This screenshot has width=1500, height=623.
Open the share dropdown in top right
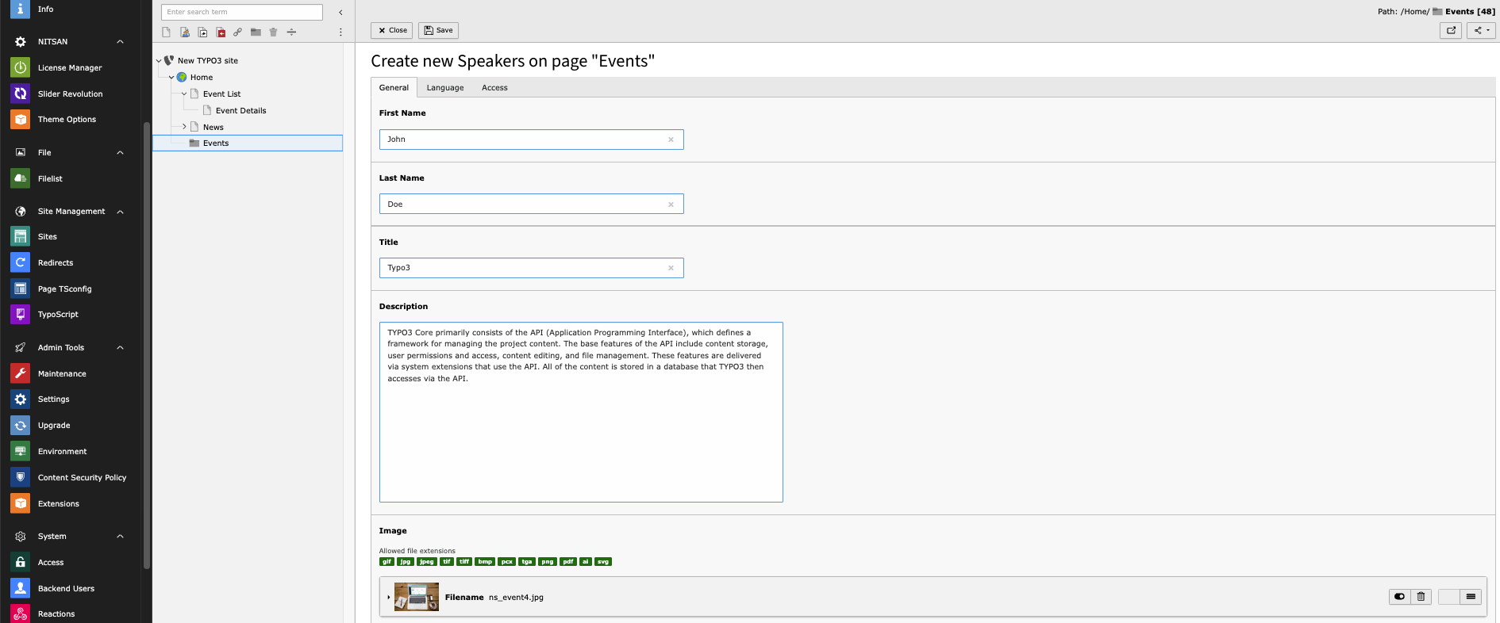click(x=1481, y=30)
